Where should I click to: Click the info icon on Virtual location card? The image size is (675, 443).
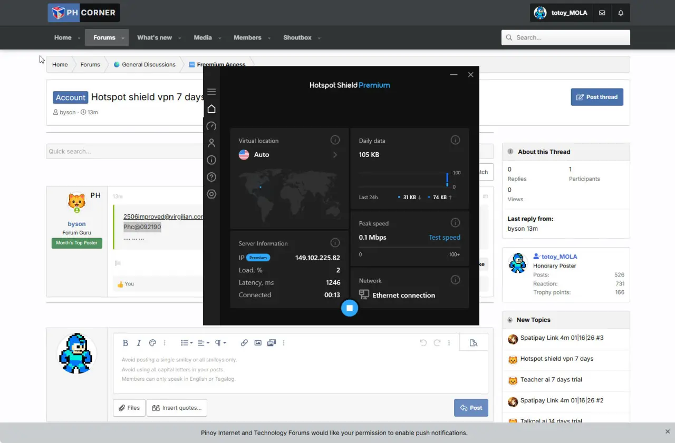[x=335, y=140]
